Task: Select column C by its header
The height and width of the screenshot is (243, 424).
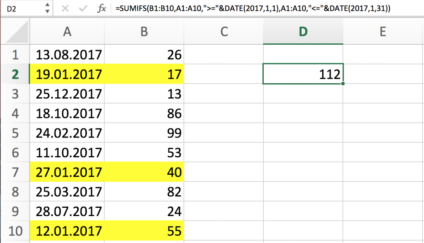Action: pos(224,32)
